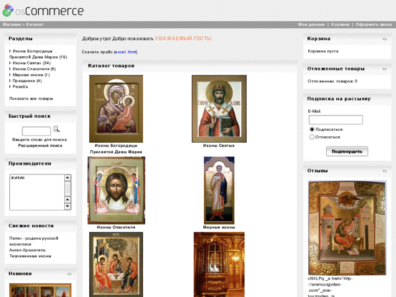Image resolution: width=396 pixels, height=297 pixels.
Task: Click the E-Mail subscription input field
Action: [336, 120]
